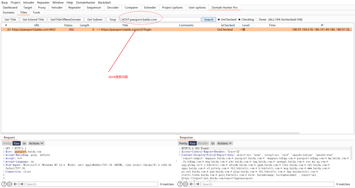This screenshot has height=188, width=355.
Task: Select the Done radio button
Action: click(x=257, y=19)
